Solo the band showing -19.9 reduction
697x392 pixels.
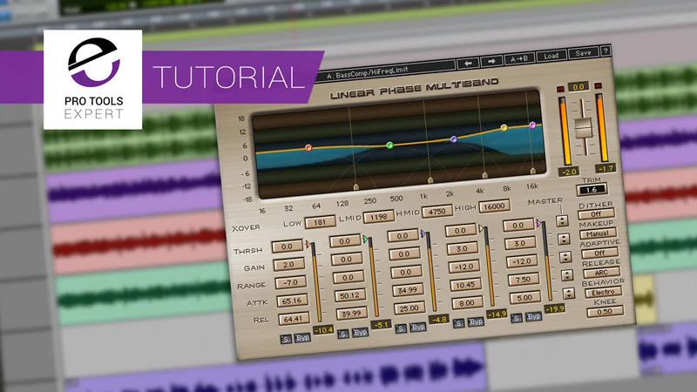517,318
